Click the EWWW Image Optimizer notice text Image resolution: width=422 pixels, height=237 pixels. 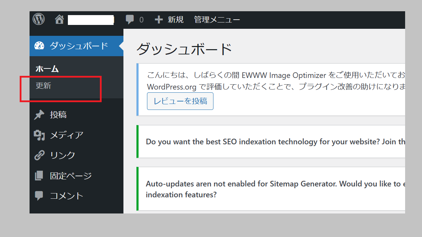tap(276, 80)
